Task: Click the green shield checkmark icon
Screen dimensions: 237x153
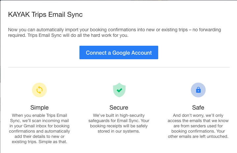Action: pos(119,90)
